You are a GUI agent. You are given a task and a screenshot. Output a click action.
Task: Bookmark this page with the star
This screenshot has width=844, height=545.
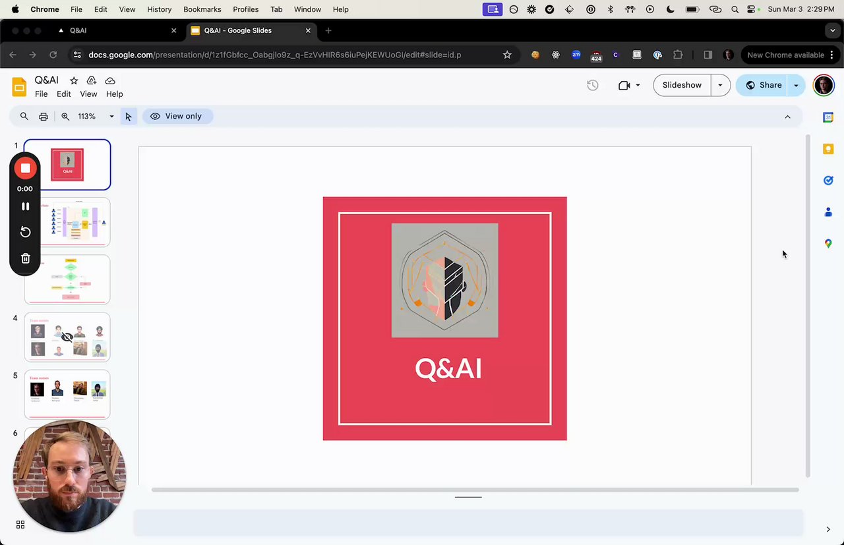click(x=507, y=55)
